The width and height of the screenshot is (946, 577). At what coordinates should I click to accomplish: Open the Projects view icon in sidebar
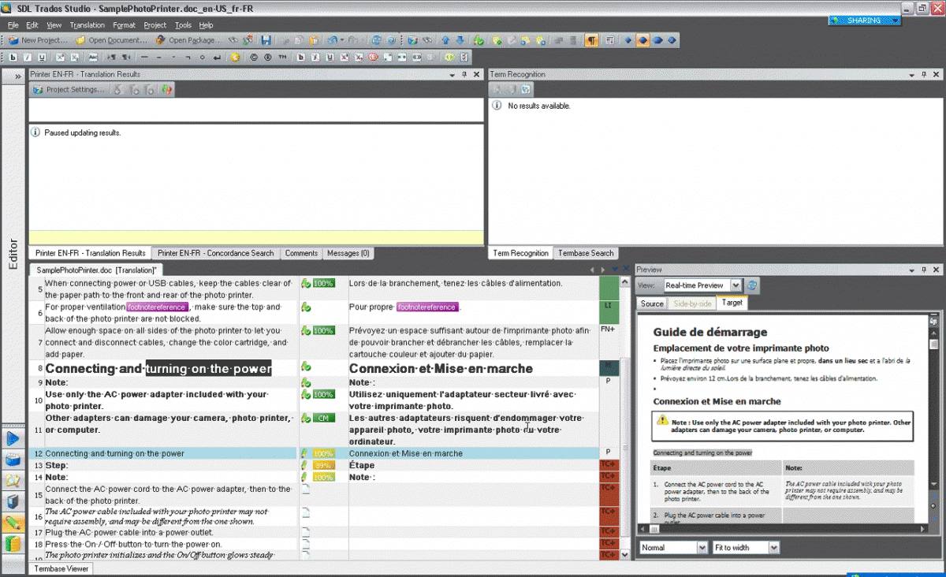pos(13,460)
